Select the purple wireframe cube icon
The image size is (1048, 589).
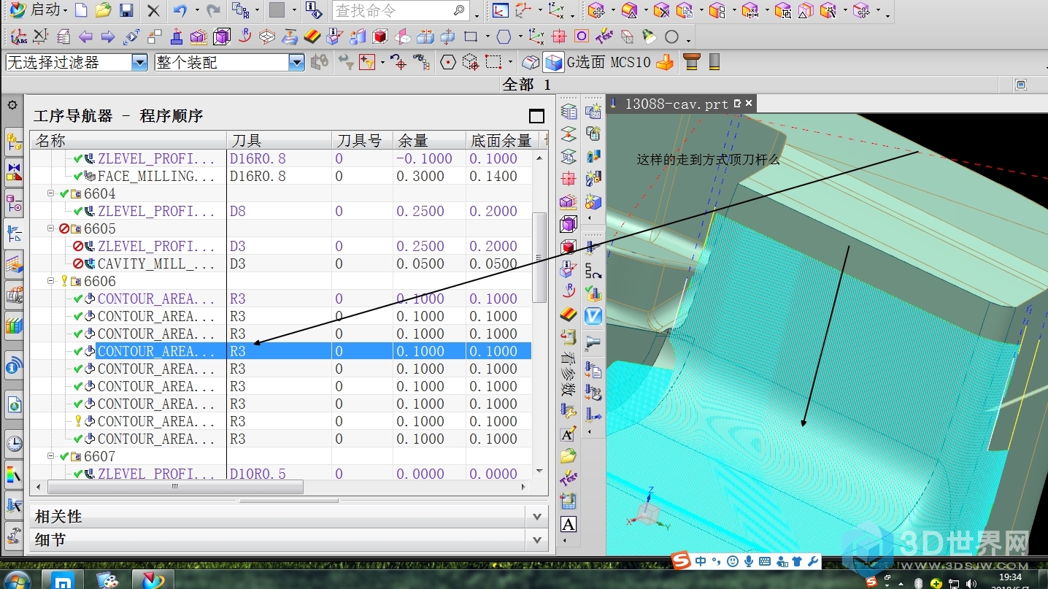[222, 36]
